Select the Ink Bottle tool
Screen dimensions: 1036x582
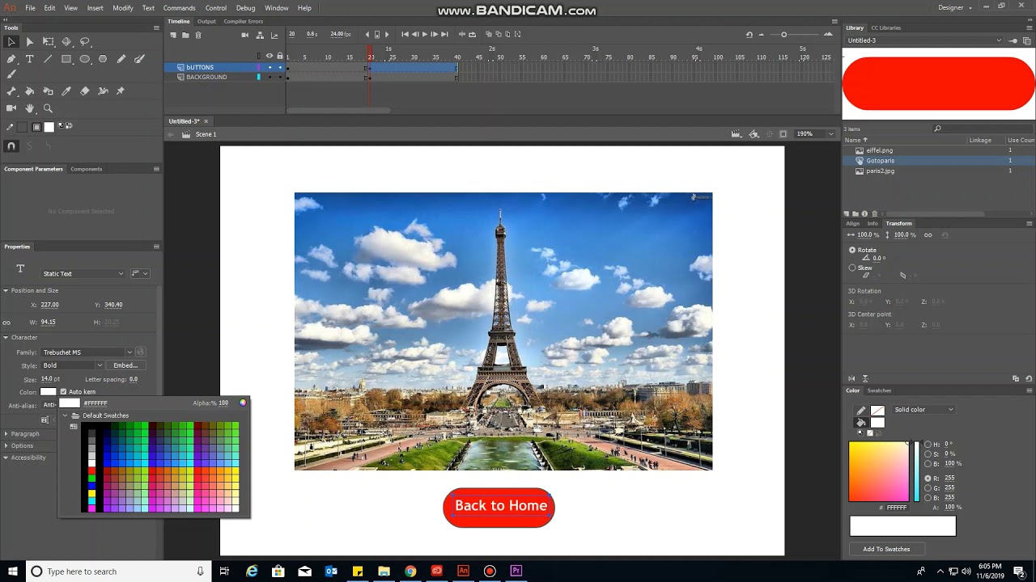[x=48, y=91]
